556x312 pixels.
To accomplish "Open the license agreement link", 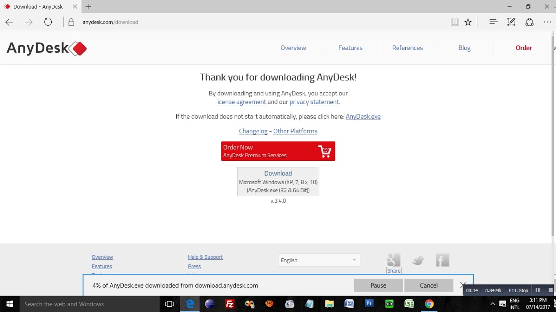I will point(241,102).
